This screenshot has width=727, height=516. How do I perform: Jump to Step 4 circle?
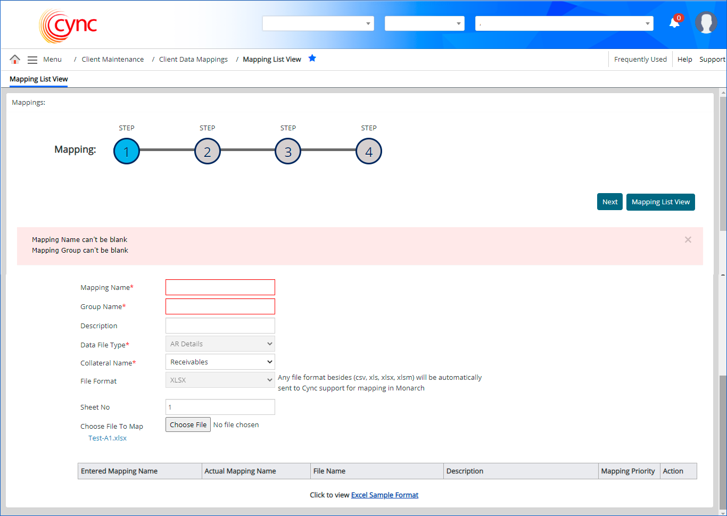click(369, 152)
